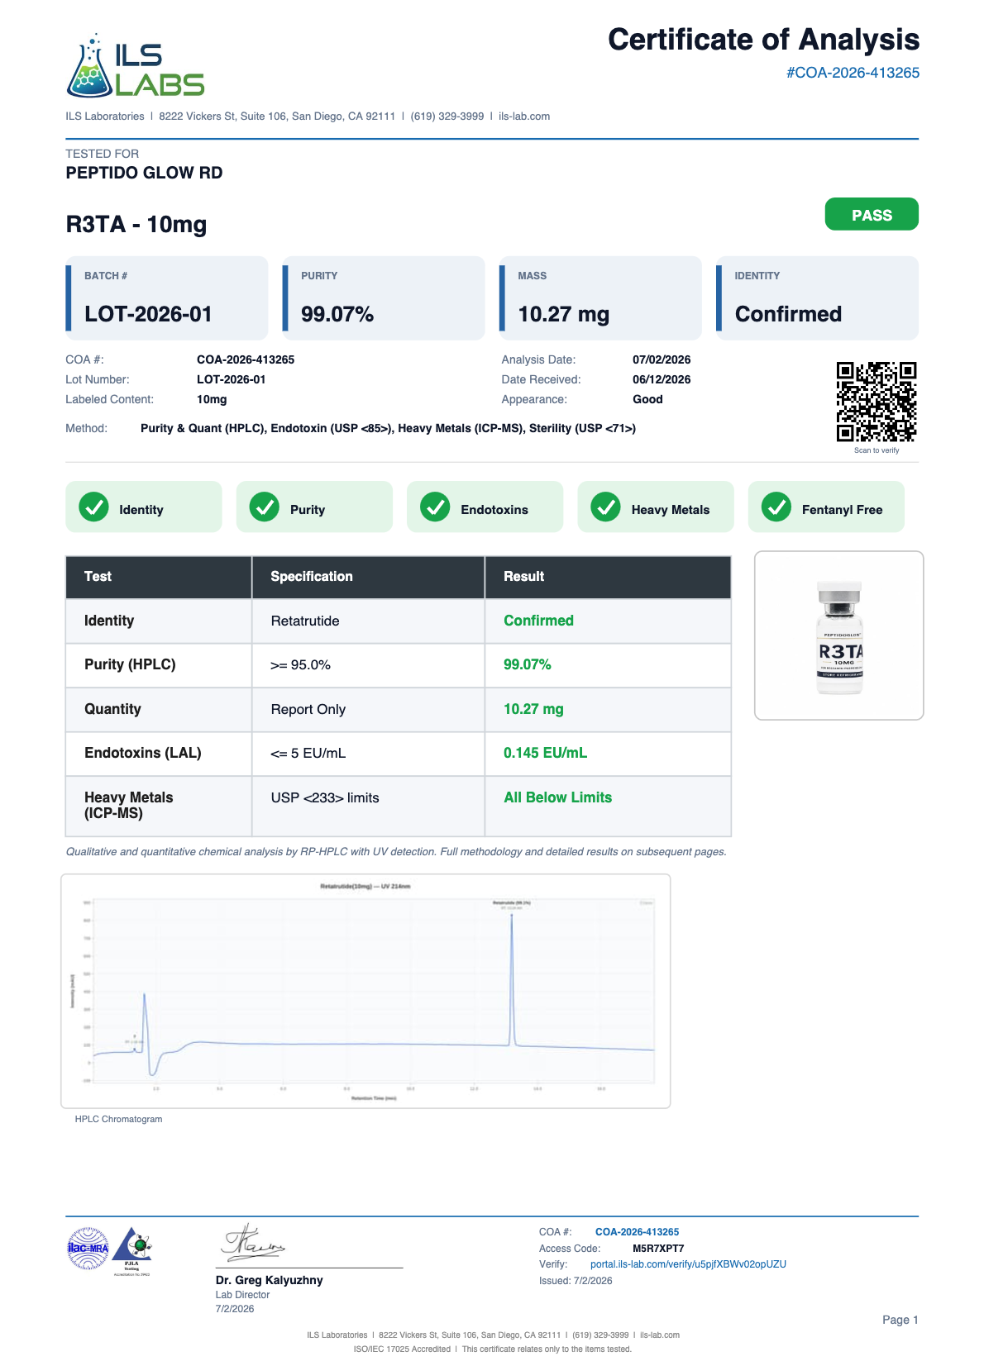
Task: Click the lab director's signature
Action: [253, 1243]
